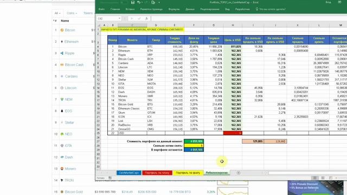Click the macro recording icon in the status bar

(110, 178)
